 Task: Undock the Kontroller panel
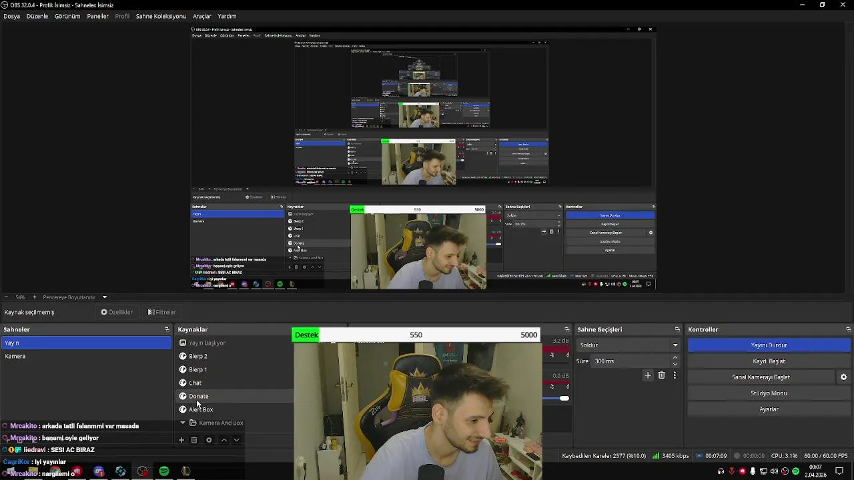pos(848,329)
